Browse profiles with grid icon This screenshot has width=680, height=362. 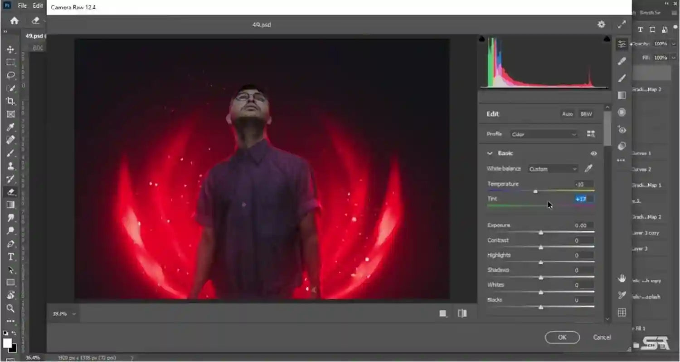[x=591, y=134]
